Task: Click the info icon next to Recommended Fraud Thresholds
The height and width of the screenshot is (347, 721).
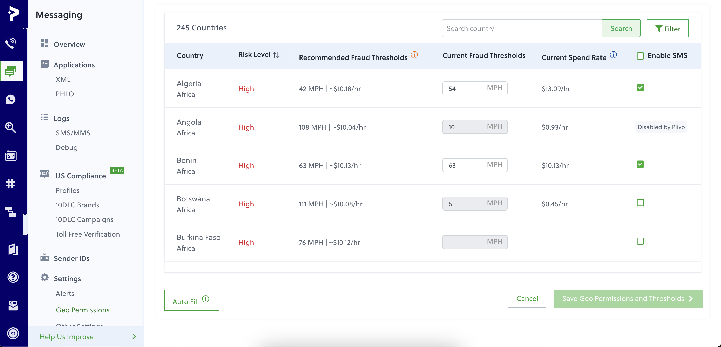Action: pyautogui.click(x=414, y=55)
